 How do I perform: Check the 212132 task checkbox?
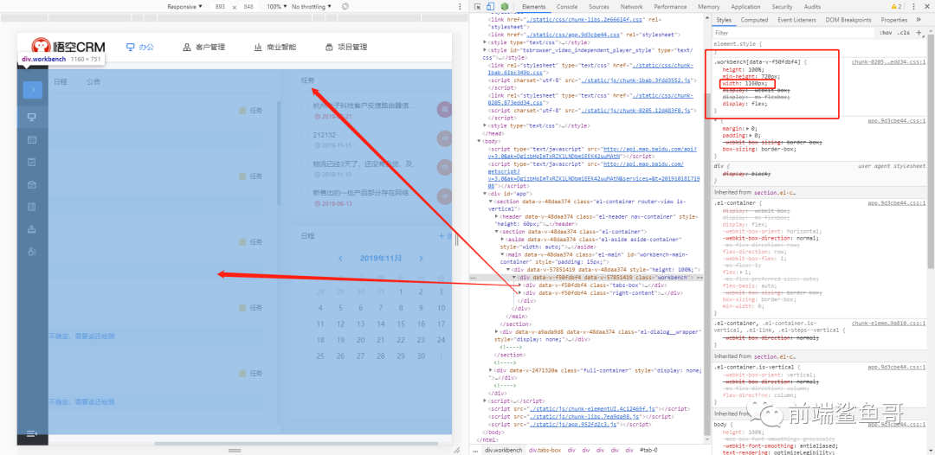(305, 136)
